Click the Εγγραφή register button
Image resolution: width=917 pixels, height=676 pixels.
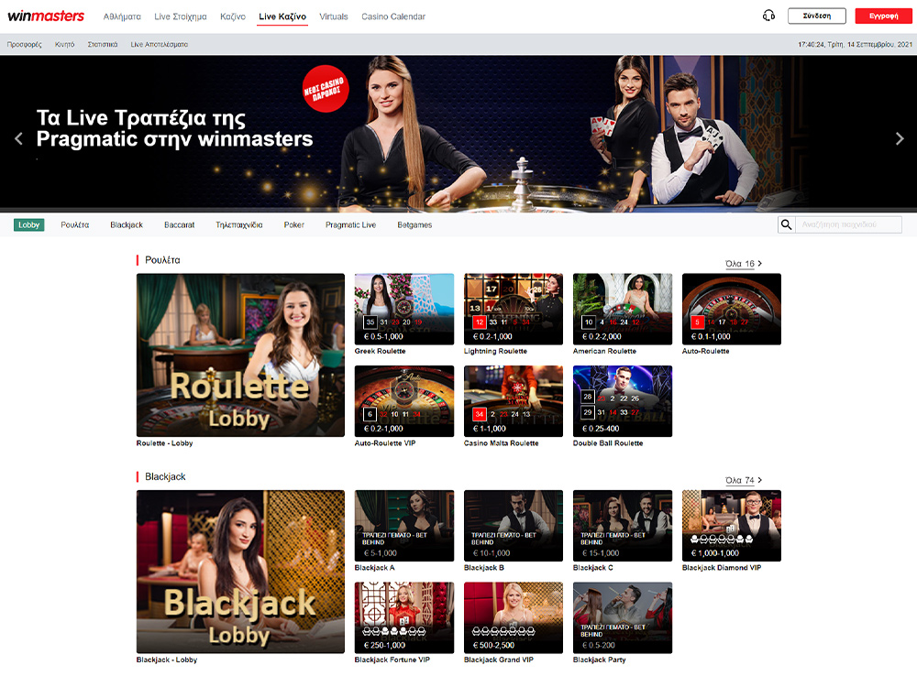pyautogui.click(x=883, y=16)
